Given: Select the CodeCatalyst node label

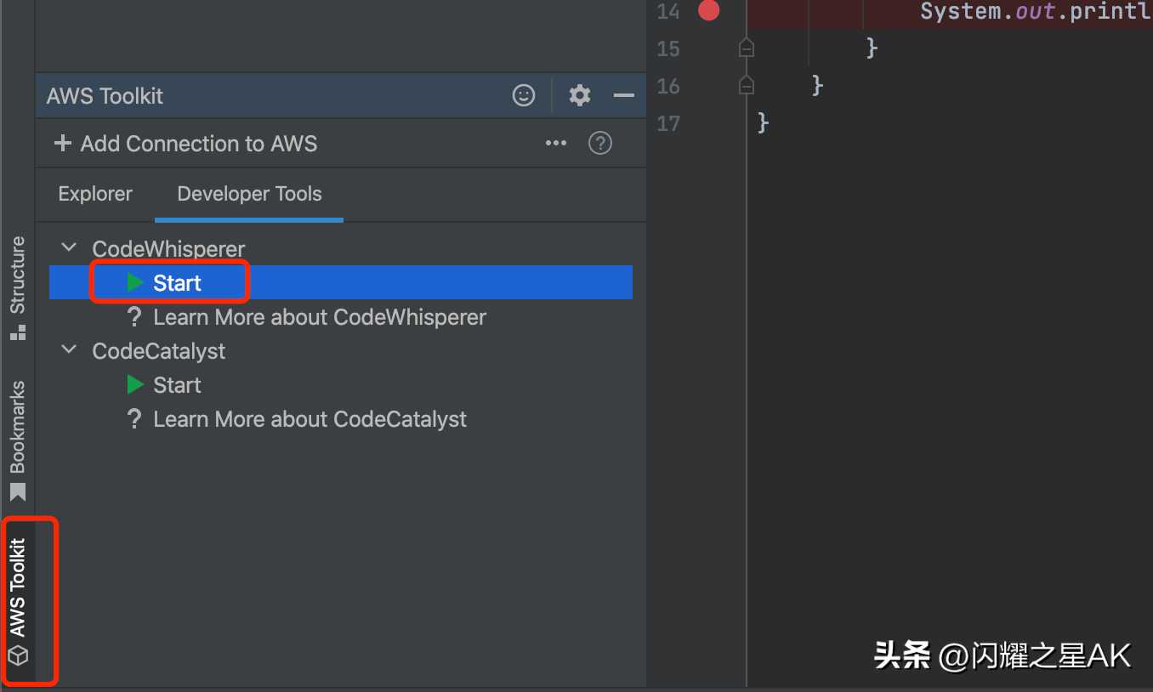Looking at the screenshot, I should [159, 350].
